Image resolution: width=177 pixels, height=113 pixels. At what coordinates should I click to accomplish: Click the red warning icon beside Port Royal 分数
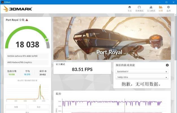tap(27, 20)
